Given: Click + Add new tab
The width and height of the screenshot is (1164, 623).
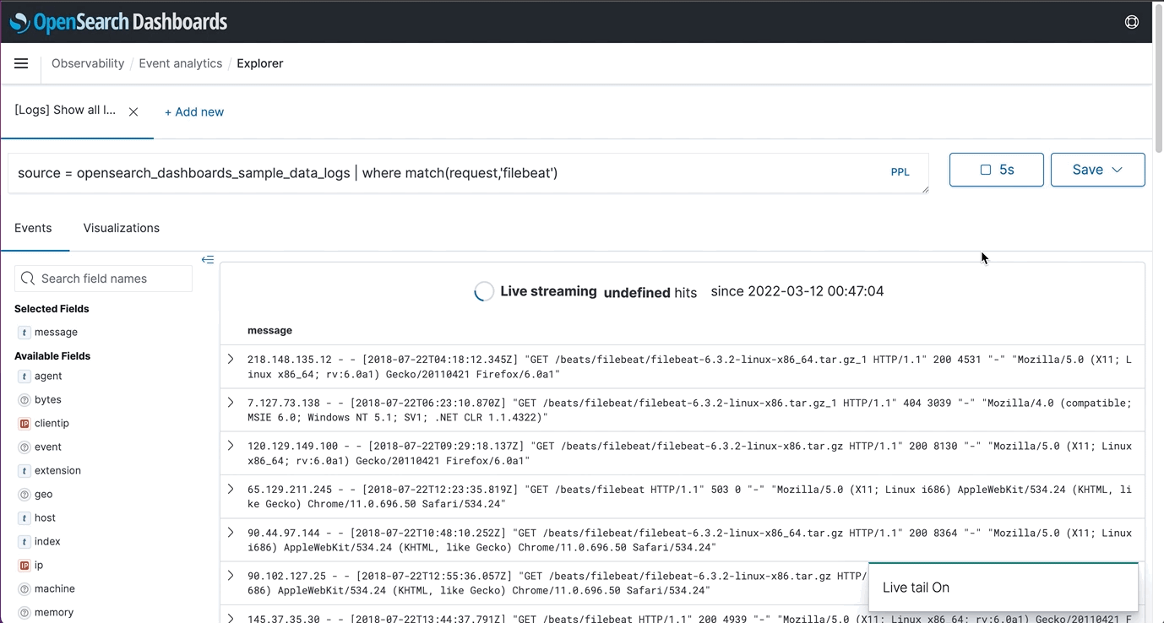Looking at the screenshot, I should (x=194, y=111).
